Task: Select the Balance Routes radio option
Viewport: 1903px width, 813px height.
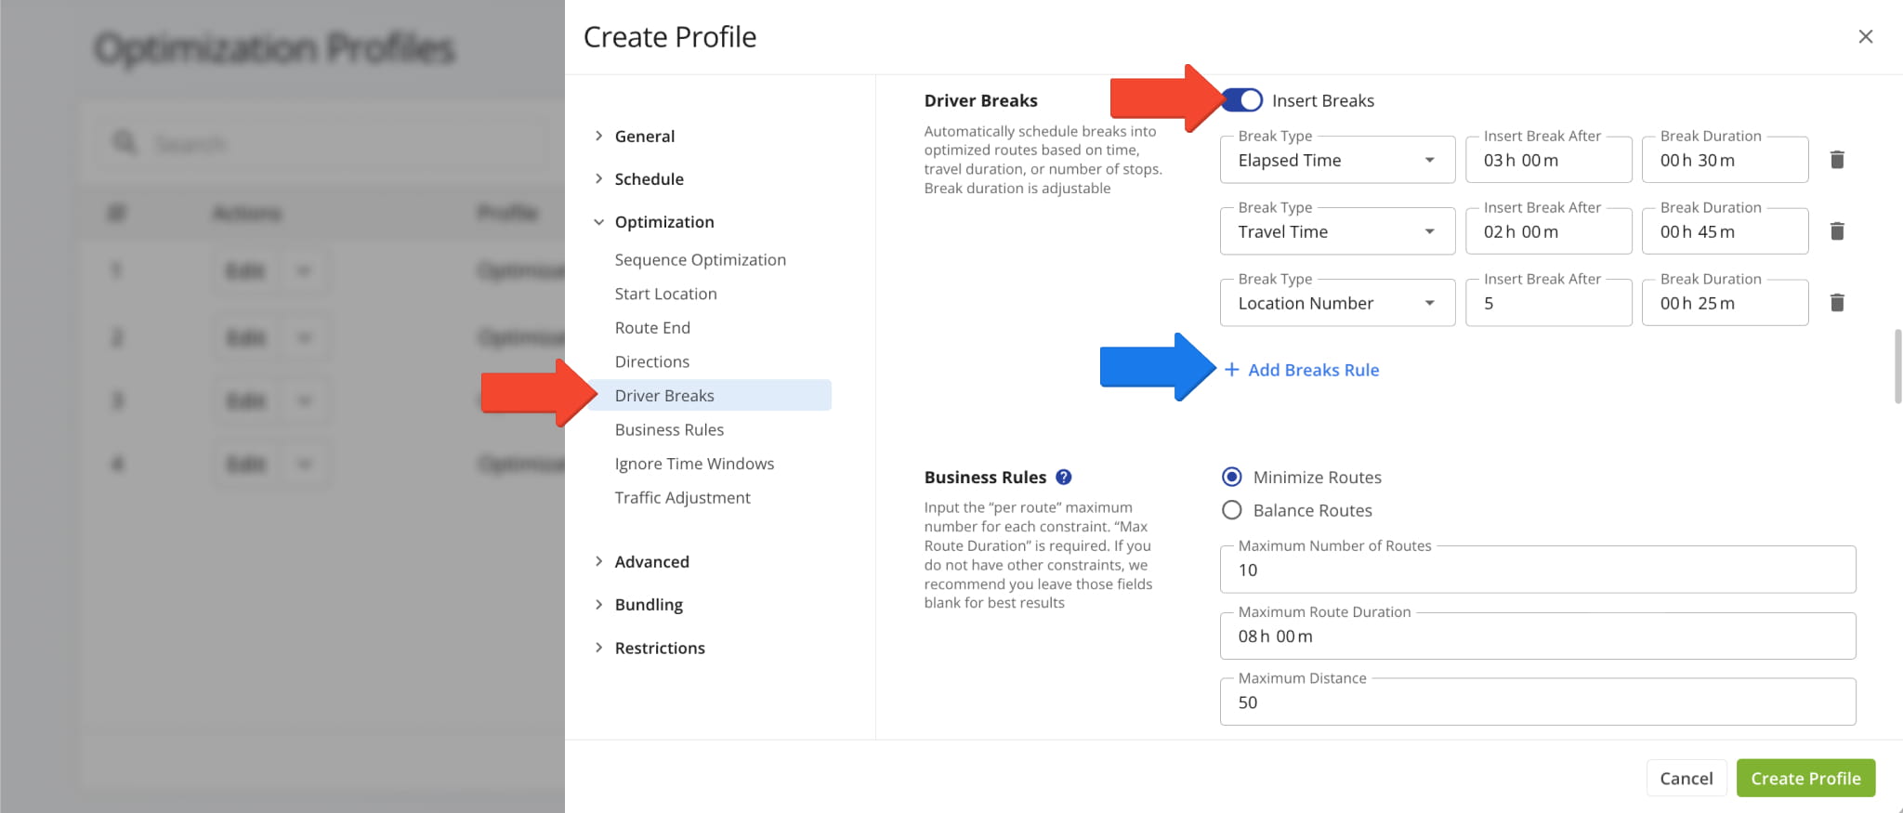Action: (1232, 510)
